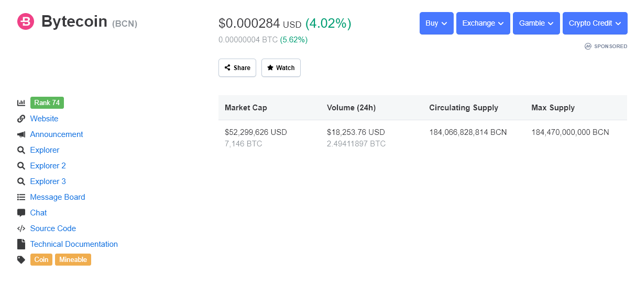
Task: Click the 184,066,828,814 BCN circulating supply
Action: point(468,132)
